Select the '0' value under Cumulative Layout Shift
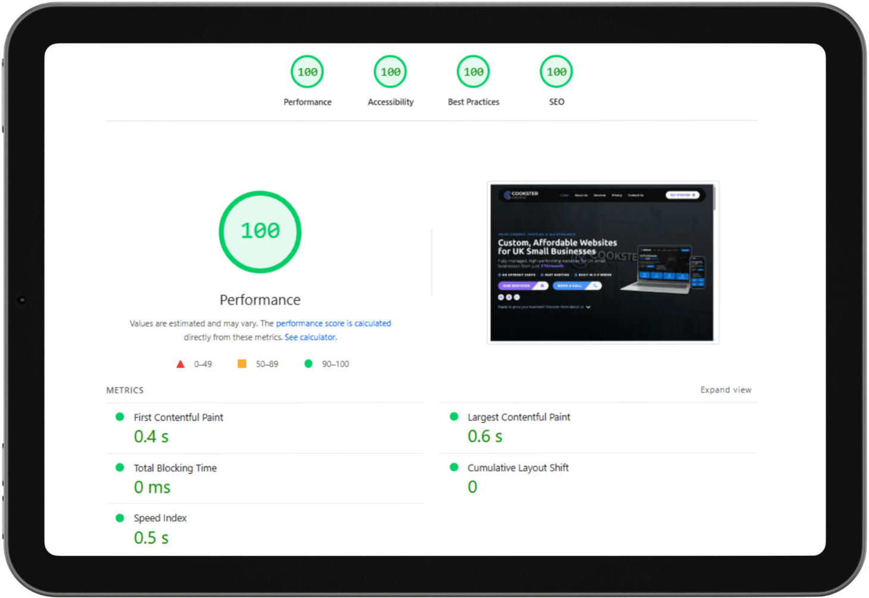This screenshot has width=869, height=598. tap(473, 487)
